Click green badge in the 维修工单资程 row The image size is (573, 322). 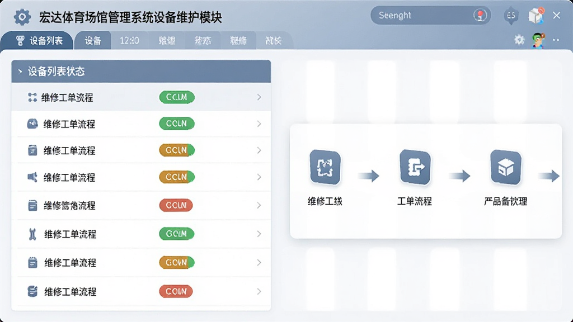point(177,97)
